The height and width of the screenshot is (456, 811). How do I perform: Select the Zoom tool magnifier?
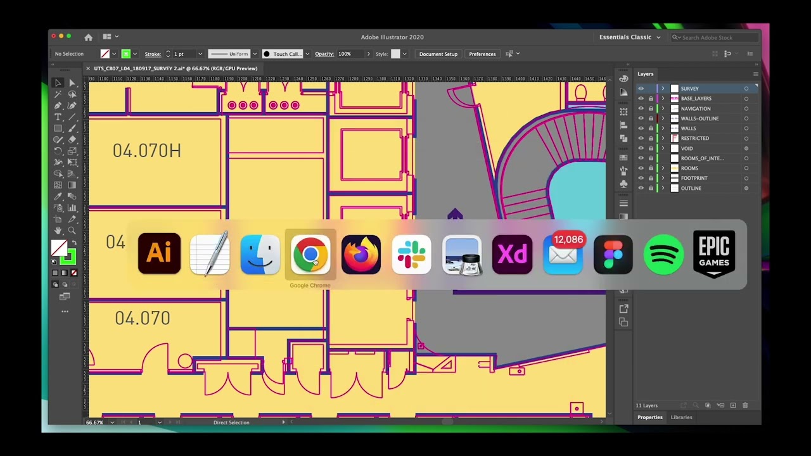pos(72,230)
